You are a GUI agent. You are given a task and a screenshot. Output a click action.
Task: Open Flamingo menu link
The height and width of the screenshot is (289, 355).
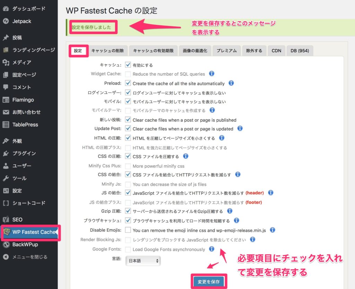point(23,99)
